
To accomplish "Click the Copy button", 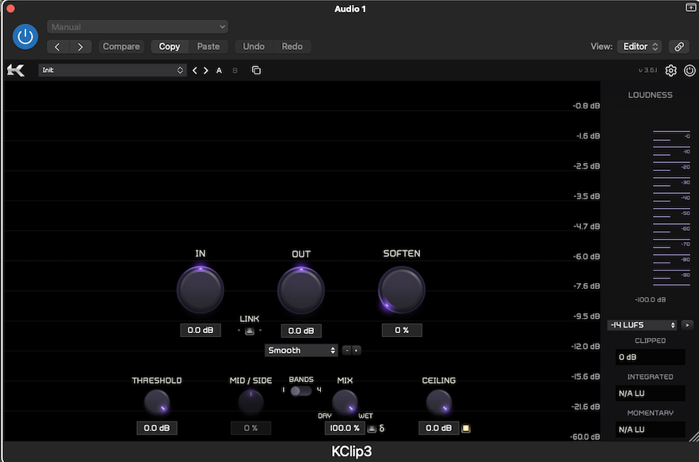I will pyautogui.click(x=170, y=47).
